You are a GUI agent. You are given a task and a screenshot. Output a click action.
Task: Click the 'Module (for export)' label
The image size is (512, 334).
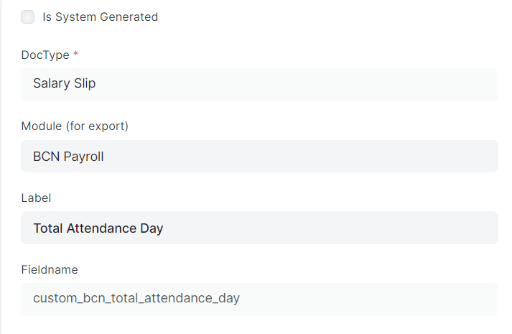(x=75, y=126)
